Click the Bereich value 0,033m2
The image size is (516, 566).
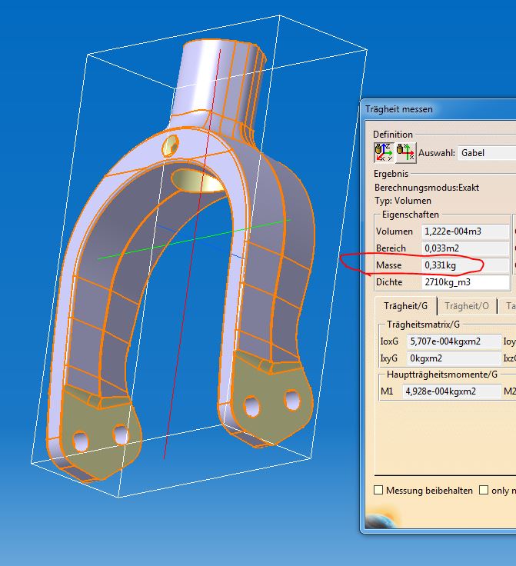[465, 248]
